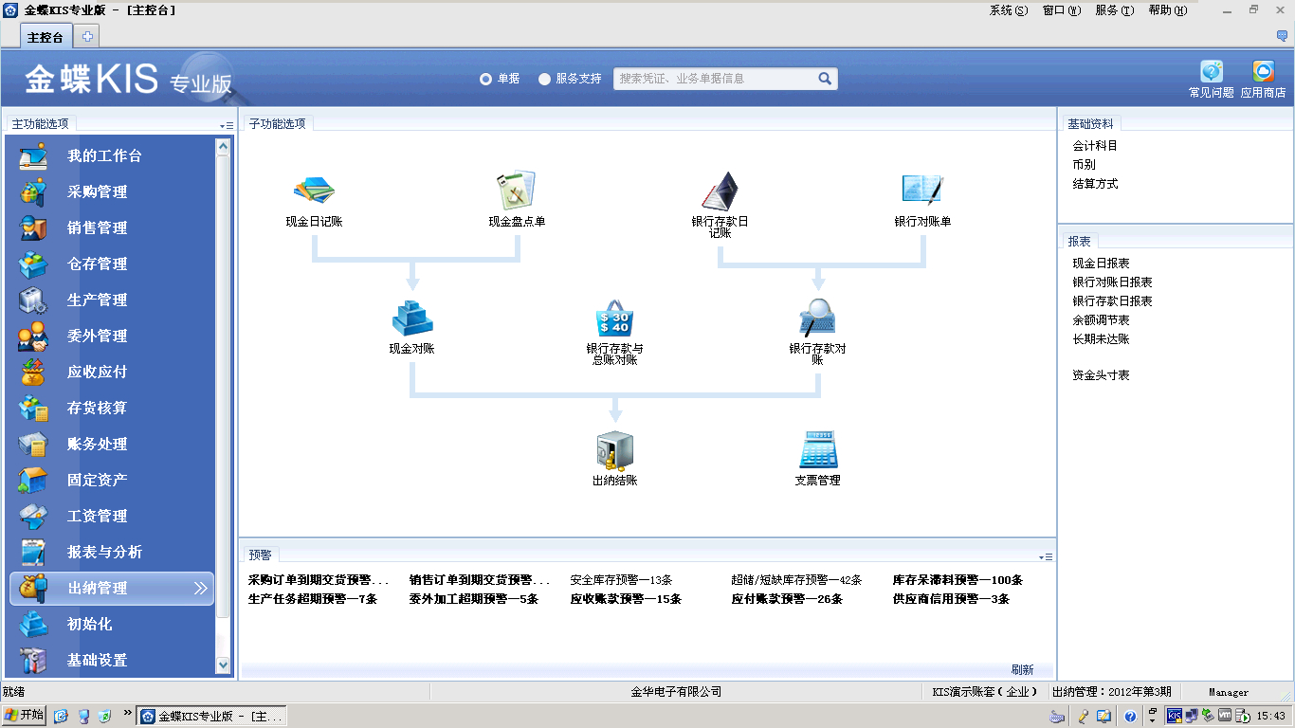Select 生产管理 production module

(x=97, y=300)
